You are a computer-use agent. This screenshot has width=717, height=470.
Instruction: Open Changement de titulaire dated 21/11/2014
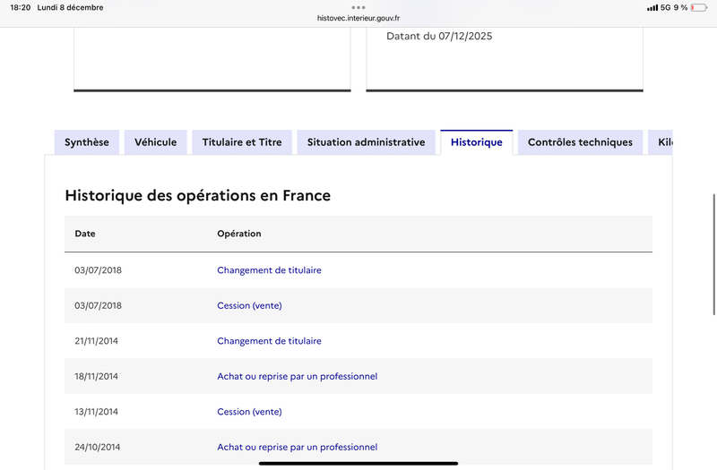(x=269, y=341)
